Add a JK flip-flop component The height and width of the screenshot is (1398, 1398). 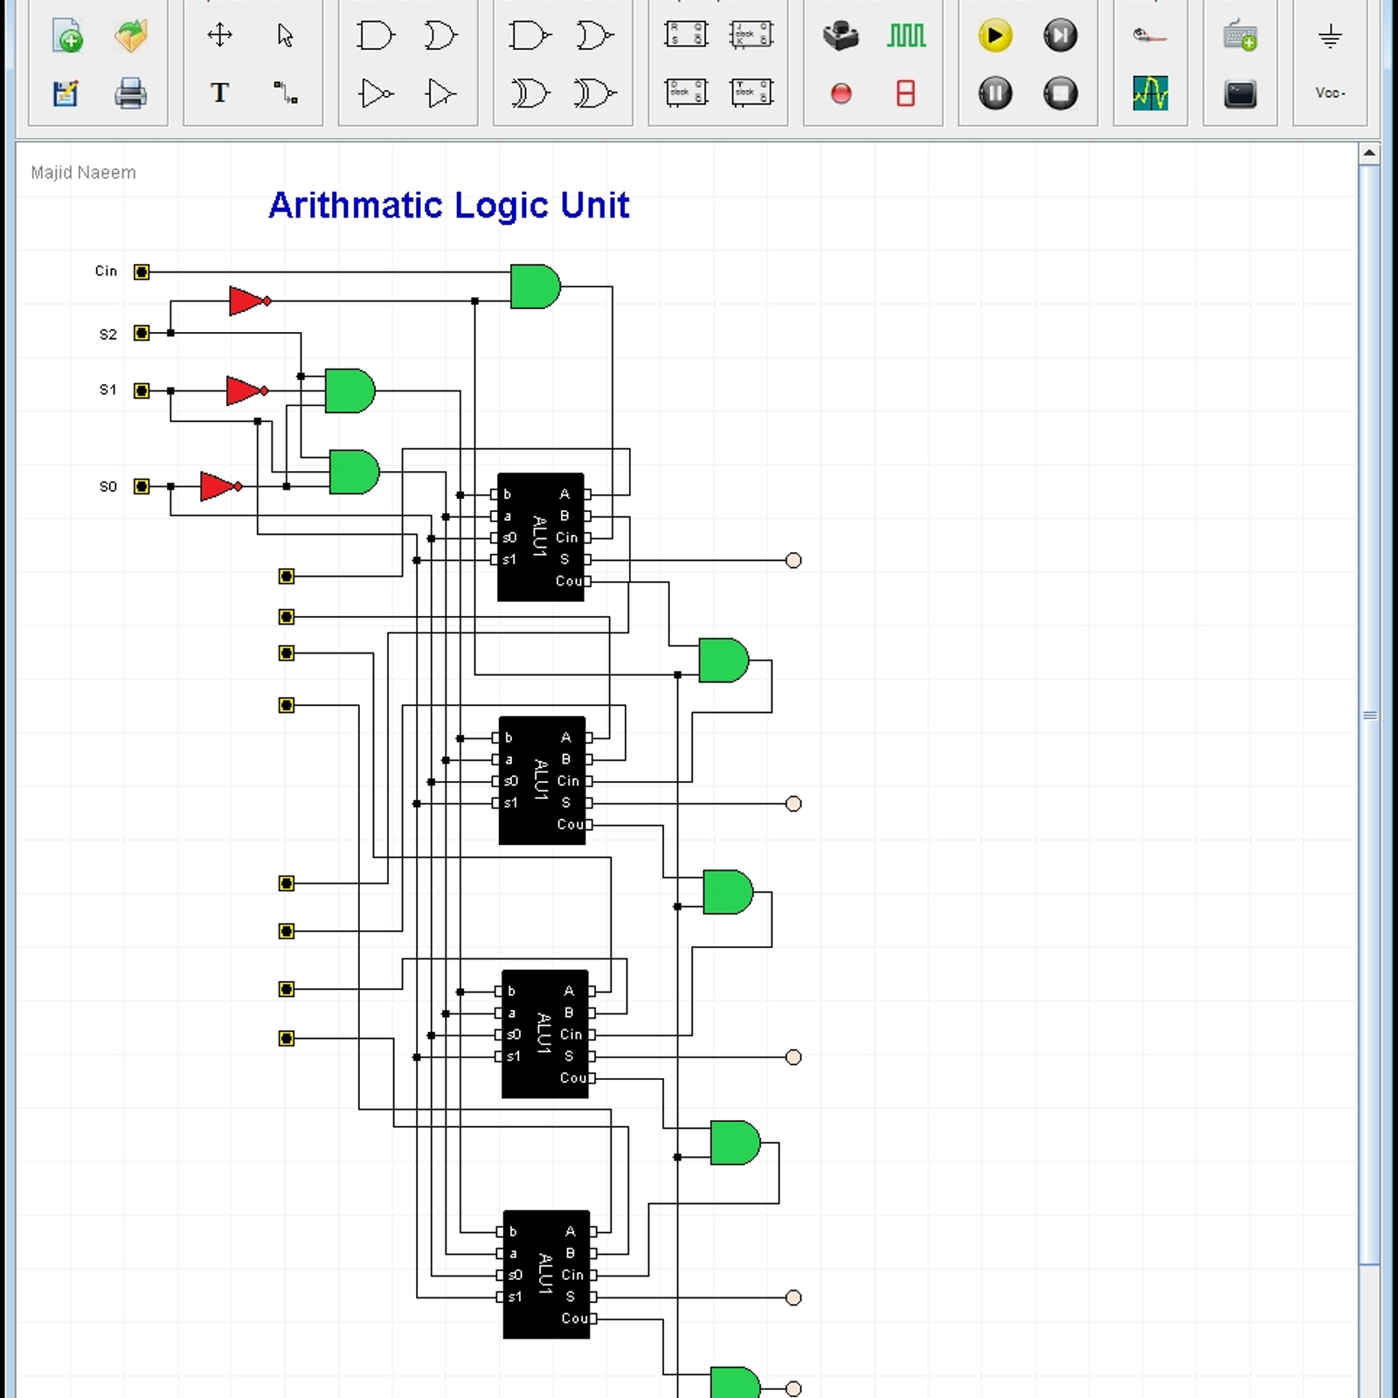[x=751, y=37]
